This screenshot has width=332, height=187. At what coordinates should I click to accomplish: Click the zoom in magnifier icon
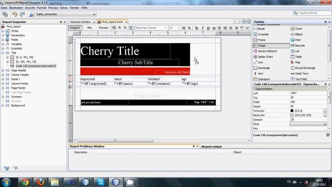pyautogui.click(x=120, y=28)
